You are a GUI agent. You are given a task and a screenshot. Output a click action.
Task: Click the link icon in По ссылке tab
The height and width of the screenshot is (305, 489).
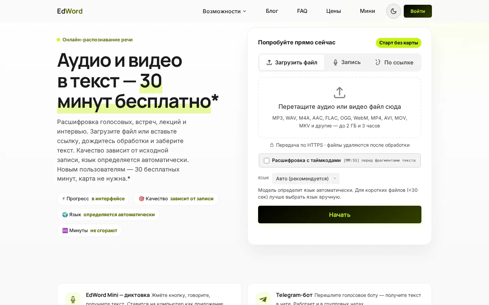pyautogui.click(x=378, y=62)
